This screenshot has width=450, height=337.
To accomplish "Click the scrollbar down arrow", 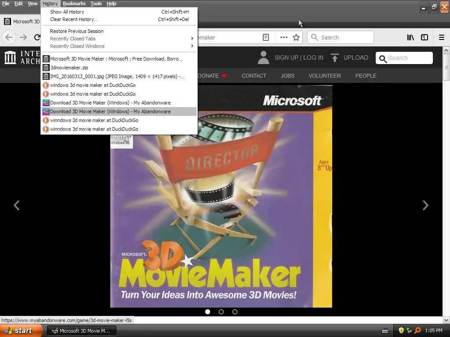I will (x=446, y=320).
